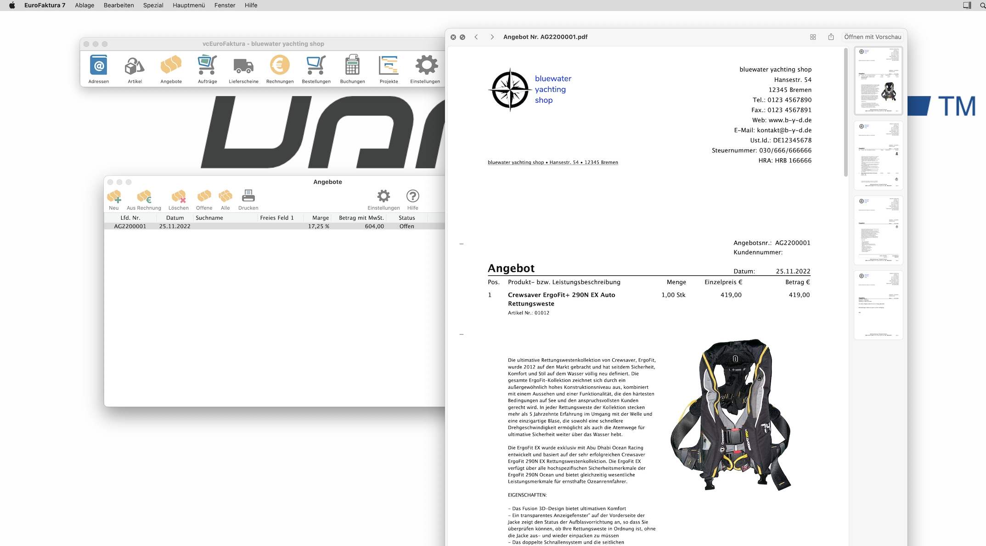Click the Löschen offer icon
The height and width of the screenshot is (546, 986).
(178, 197)
